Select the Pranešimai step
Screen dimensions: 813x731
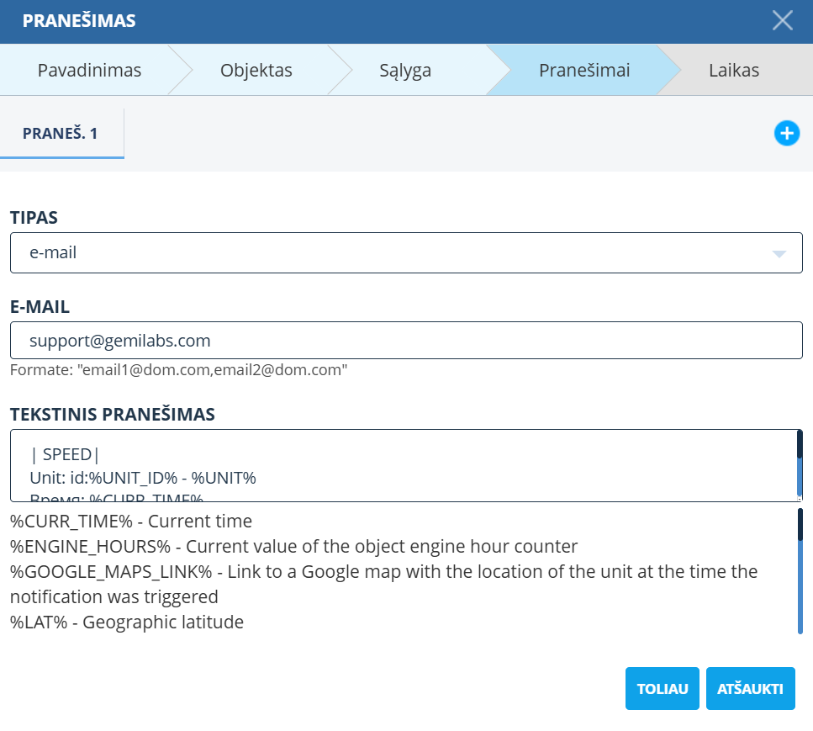click(583, 71)
